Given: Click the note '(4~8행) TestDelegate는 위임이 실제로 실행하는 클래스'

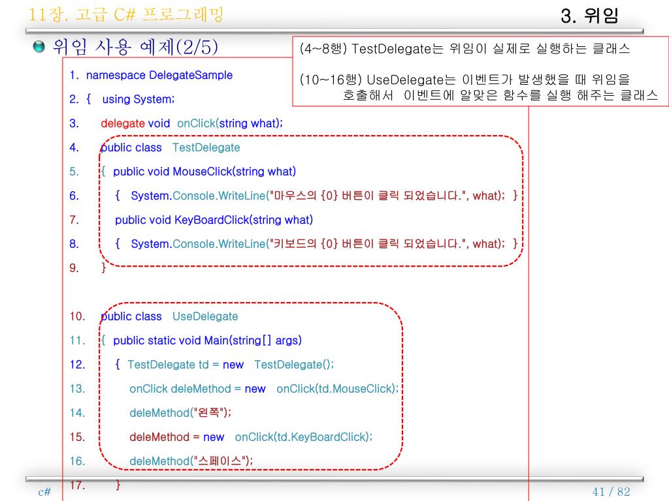Looking at the screenshot, I should (465, 48).
